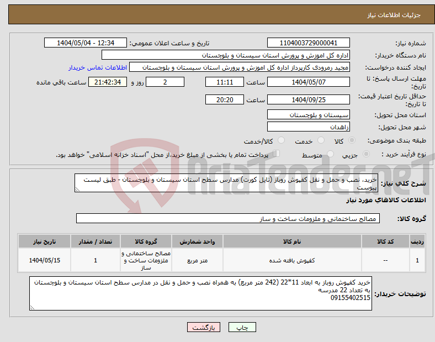Click the need date cell 1404/05/15
Viewport: 435px width, 342px height.
point(44,260)
